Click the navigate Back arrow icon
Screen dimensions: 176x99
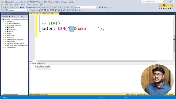[4, 7]
